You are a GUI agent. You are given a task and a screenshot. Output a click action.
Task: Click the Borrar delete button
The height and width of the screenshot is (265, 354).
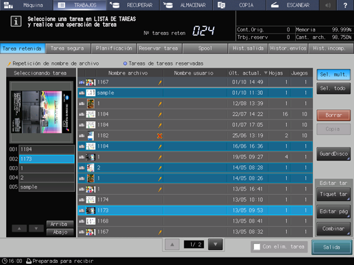[x=333, y=115]
